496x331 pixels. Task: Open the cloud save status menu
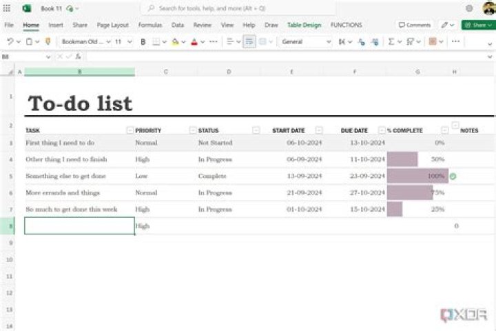click(x=72, y=8)
